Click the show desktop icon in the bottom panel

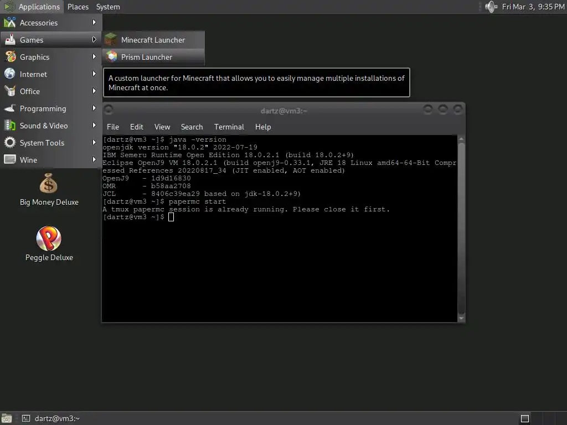tap(7, 418)
